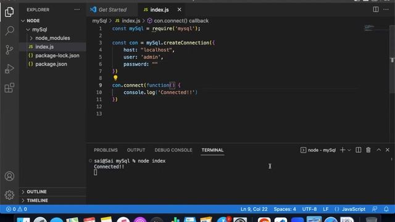The width and height of the screenshot is (395, 222).
Task: Click require('mysql') on line 1
Action: [x=175, y=28]
